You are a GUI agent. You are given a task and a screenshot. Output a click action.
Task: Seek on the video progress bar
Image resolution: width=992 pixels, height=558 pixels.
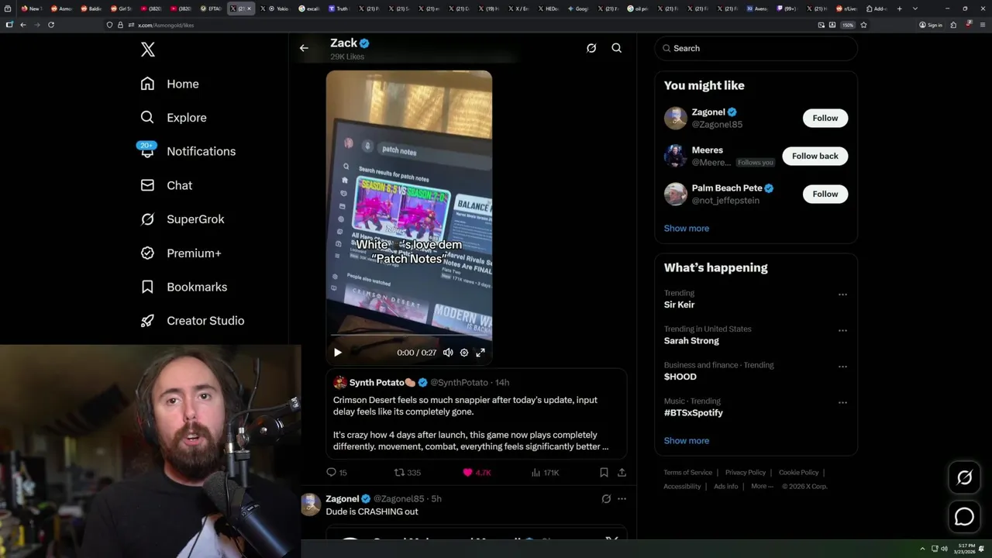(x=408, y=336)
